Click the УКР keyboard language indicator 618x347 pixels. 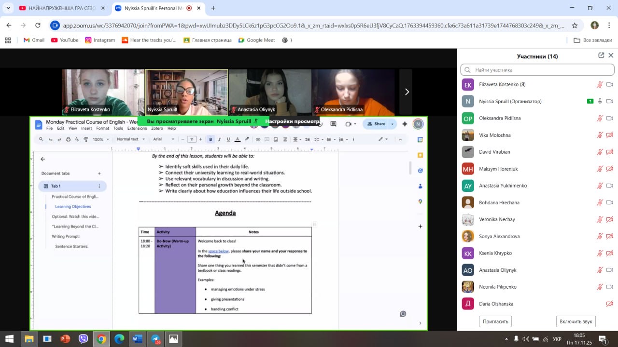[x=557, y=339]
